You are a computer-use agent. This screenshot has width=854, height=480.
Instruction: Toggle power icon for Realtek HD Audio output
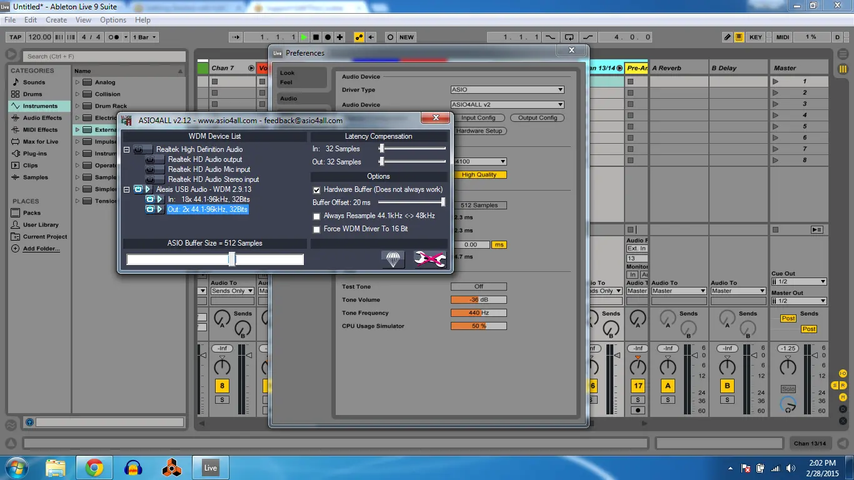[x=150, y=159]
